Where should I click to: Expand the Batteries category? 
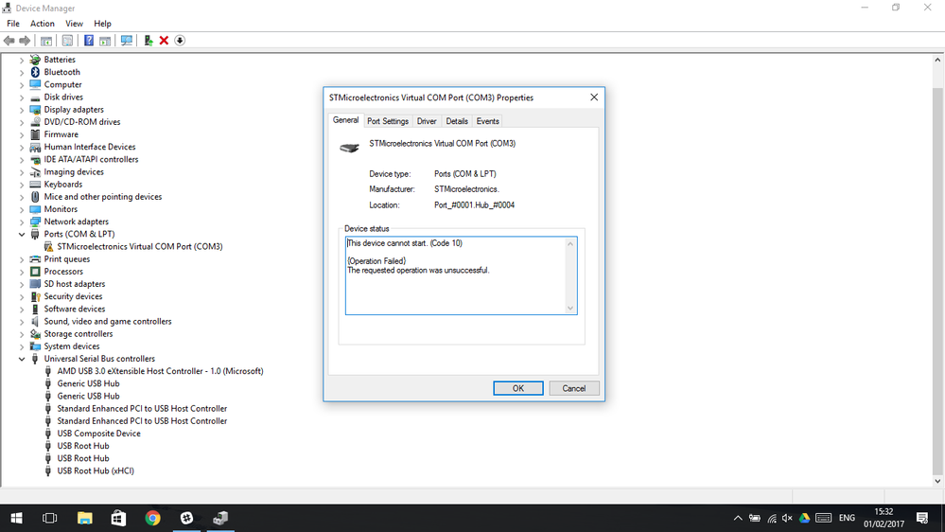[22, 60]
